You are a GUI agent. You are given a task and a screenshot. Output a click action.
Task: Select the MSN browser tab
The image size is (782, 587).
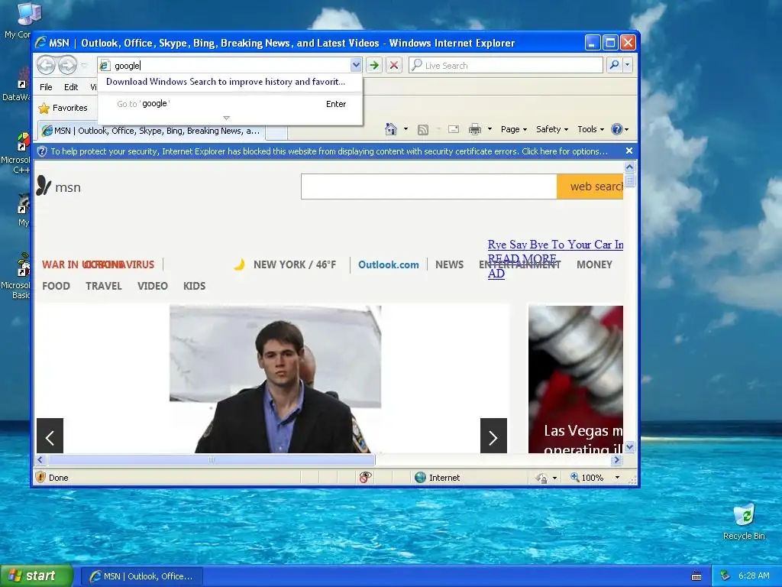(151, 131)
